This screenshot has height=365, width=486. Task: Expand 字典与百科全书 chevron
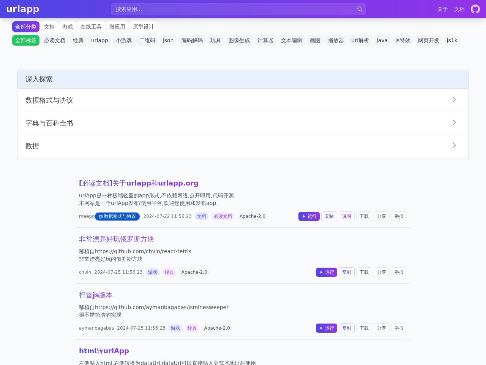pyautogui.click(x=454, y=122)
